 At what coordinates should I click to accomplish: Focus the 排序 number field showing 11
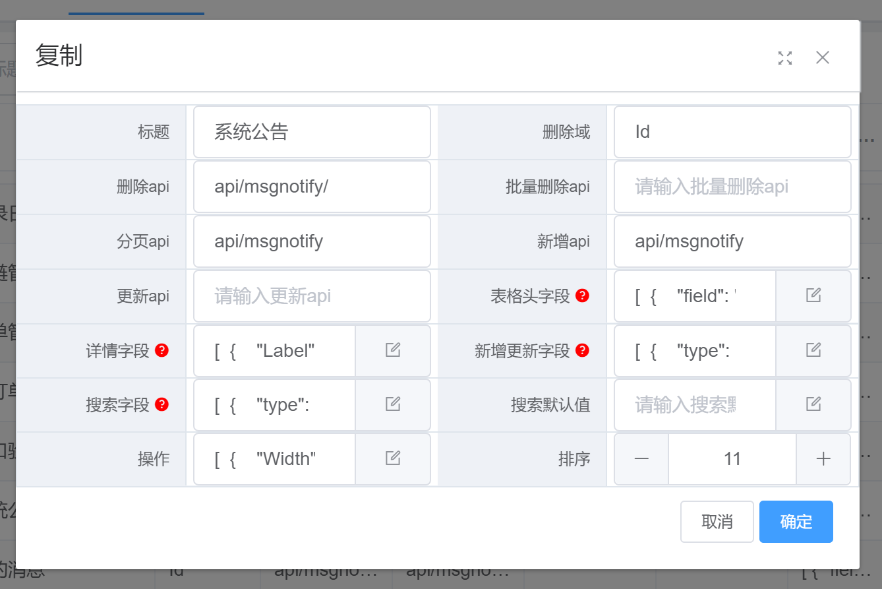point(732,458)
